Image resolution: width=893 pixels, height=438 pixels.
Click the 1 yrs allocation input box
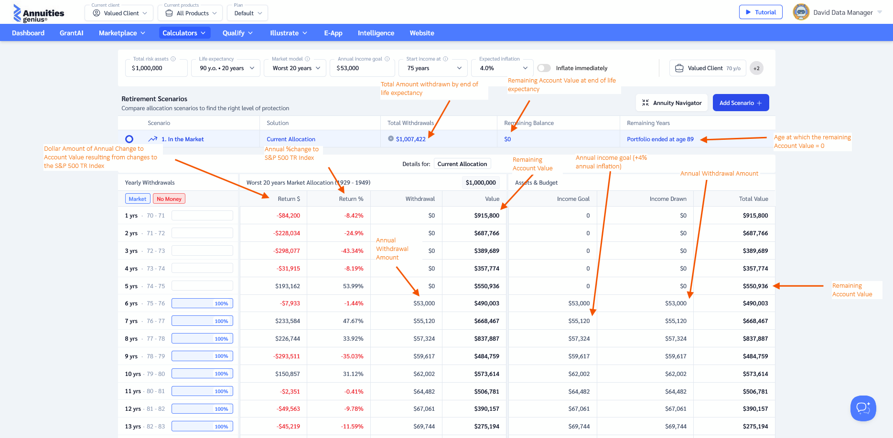pyautogui.click(x=202, y=216)
